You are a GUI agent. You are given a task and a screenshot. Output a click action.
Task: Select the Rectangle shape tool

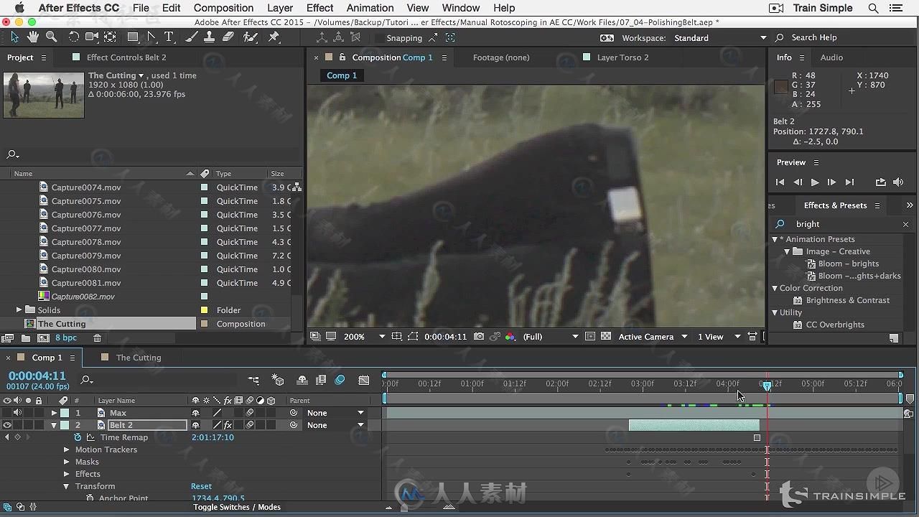coord(133,37)
